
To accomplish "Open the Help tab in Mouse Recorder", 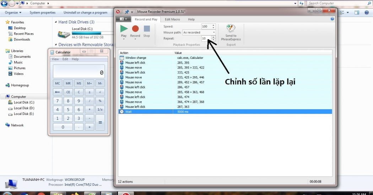I will 191,19.
